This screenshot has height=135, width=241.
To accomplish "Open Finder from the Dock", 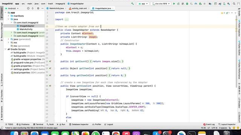I will [14, 133].
